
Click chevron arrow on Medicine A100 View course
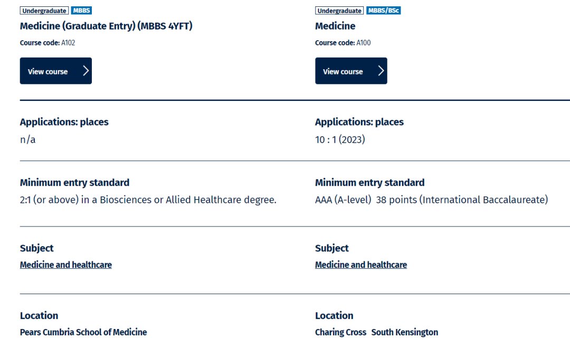tap(381, 71)
